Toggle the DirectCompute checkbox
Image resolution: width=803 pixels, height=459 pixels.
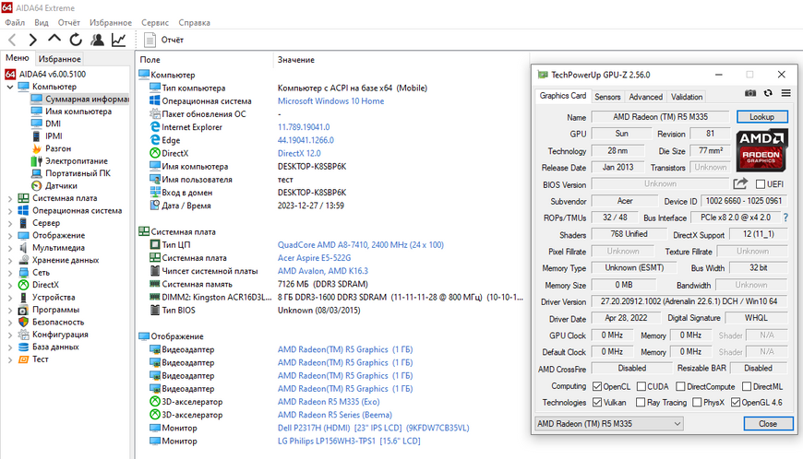point(680,386)
